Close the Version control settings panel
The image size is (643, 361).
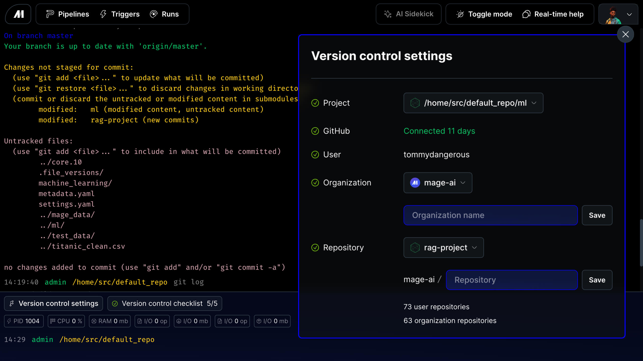625,34
